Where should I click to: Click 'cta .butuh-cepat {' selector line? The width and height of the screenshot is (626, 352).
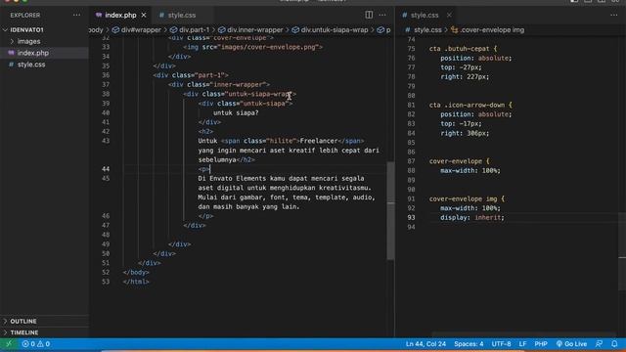tap(463, 49)
